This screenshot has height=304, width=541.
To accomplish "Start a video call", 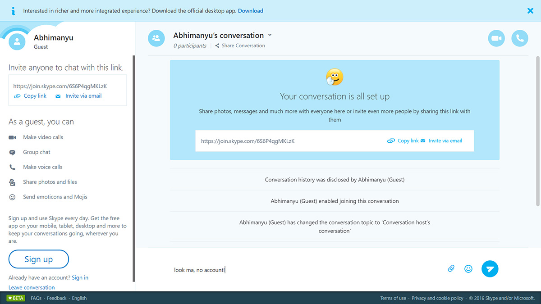I will (x=496, y=38).
